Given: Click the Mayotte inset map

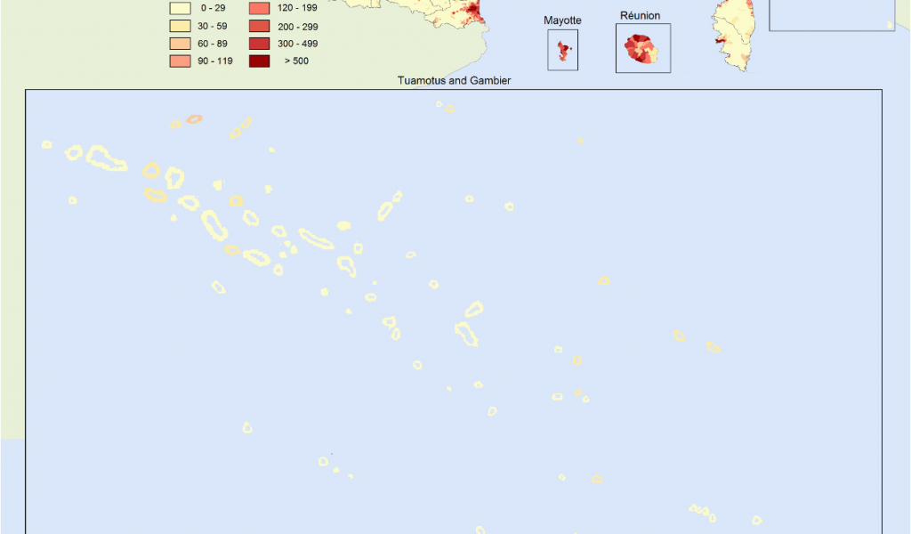Looking at the screenshot, I should click(563, 50).
